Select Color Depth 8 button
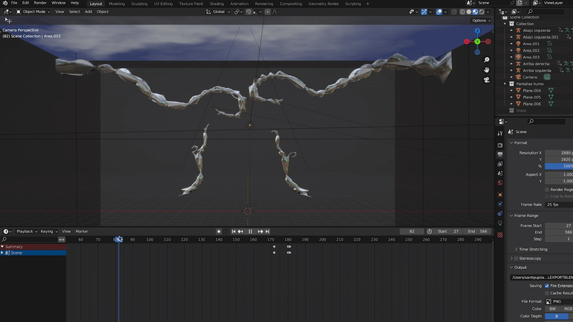The image size is (573, 322). 557,316
